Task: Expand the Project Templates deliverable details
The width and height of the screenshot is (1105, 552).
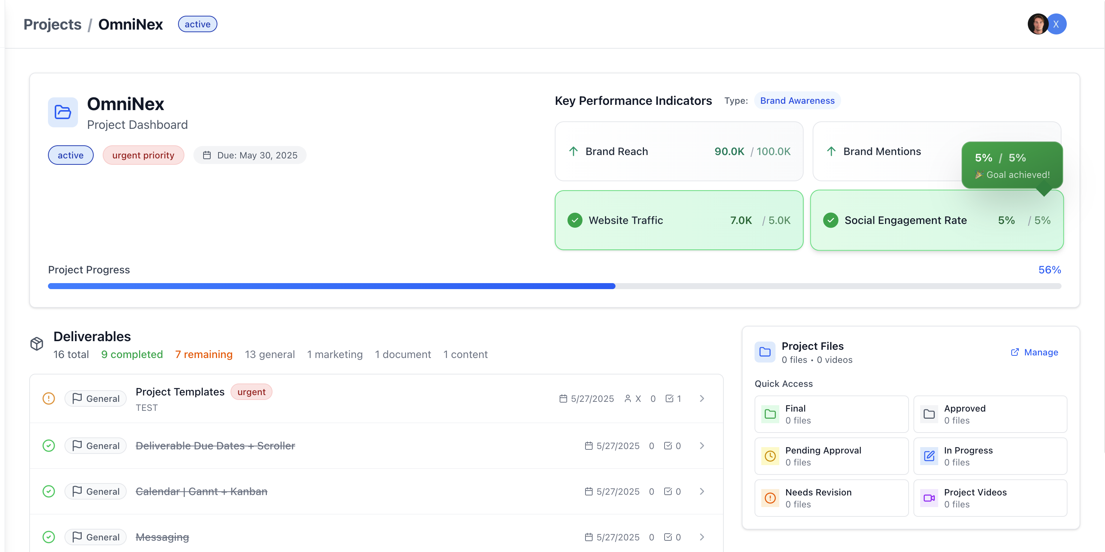Action: click(x=702, y=398)
